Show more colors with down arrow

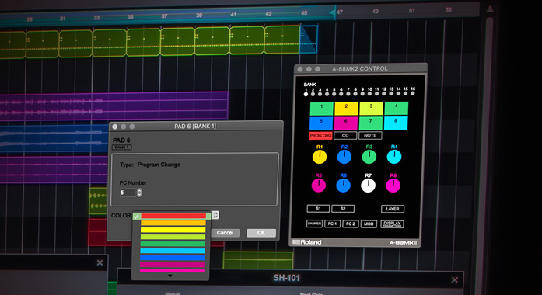pyautogui.click(x=170, y=276)
